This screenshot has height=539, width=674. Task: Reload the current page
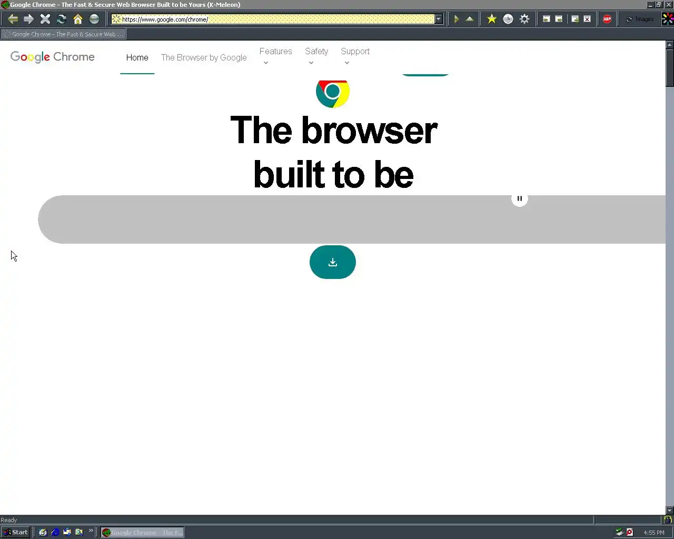pyautogui.click(x=62, y=19)
